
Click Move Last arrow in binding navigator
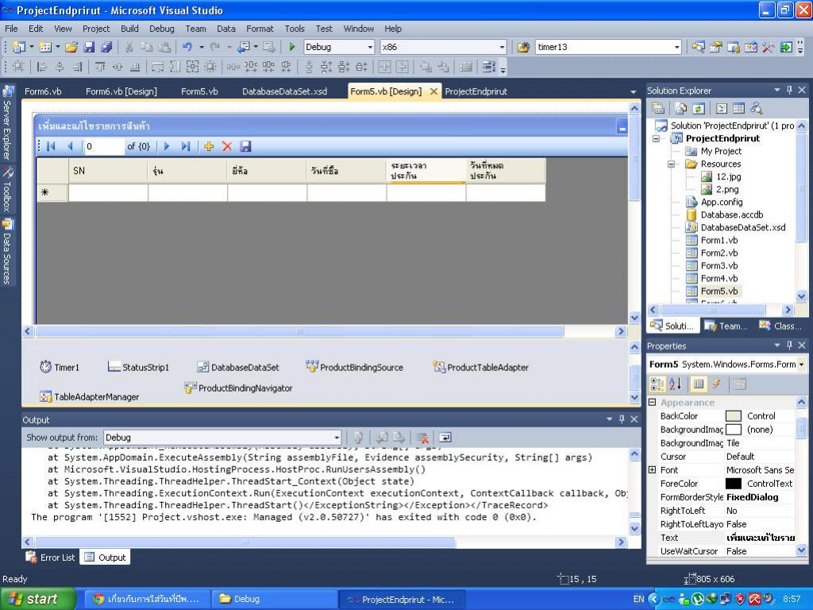pyautogui.click(x=186, y=146)
